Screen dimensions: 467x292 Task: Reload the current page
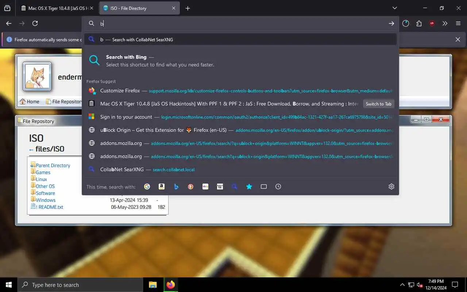[35, 23]
